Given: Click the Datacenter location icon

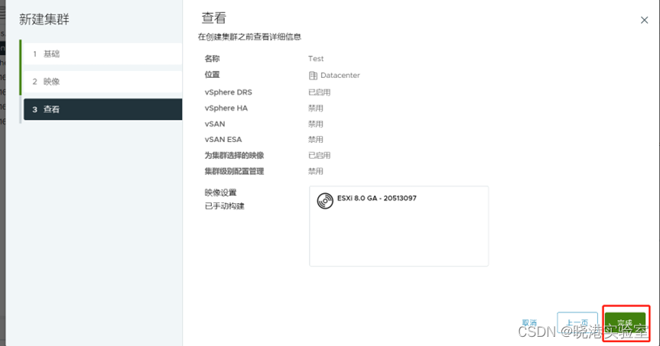Looking at the screenshot, I should (x=313, y=76).
